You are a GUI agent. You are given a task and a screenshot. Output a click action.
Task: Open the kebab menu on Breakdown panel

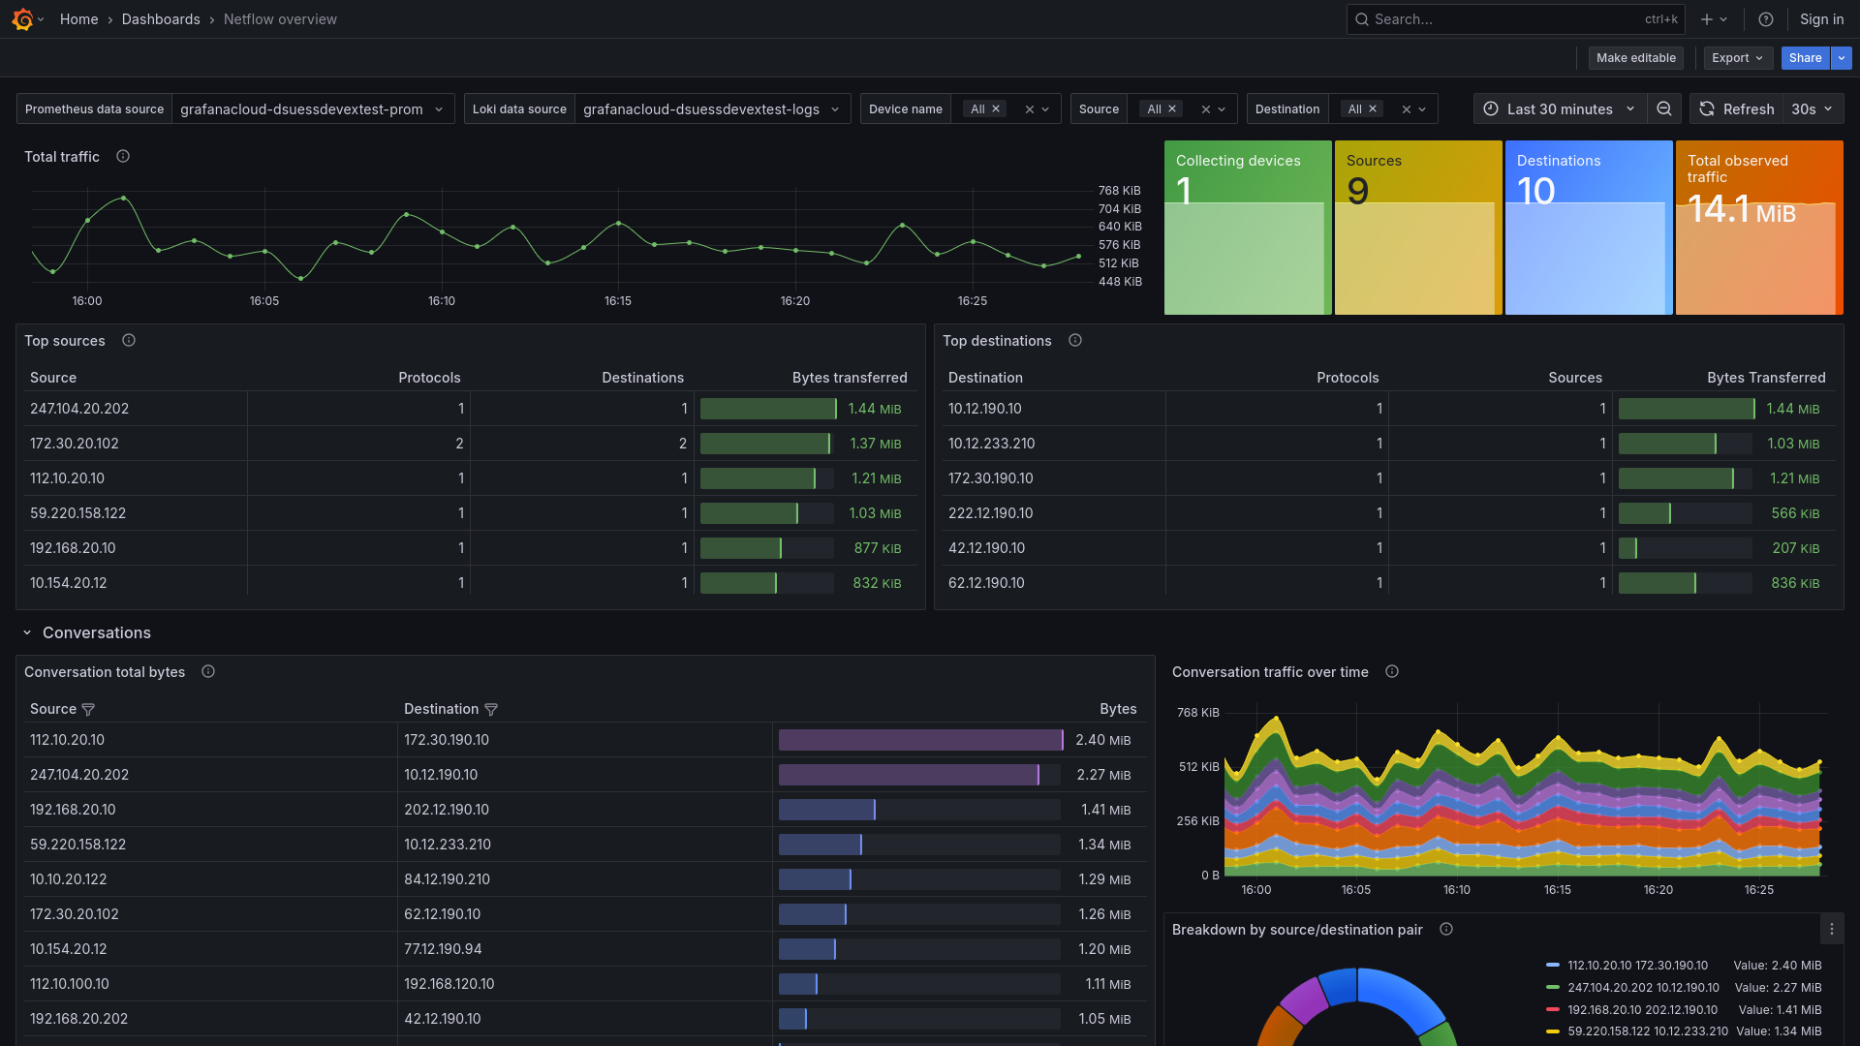click(1833, 929)
